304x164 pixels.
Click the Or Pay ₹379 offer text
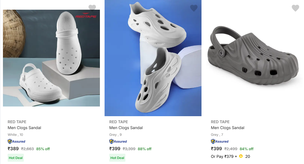224,156
